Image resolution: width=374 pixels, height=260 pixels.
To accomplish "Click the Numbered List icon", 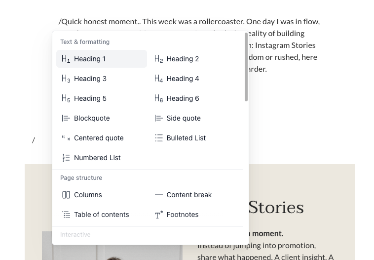I will click(66, 158).
